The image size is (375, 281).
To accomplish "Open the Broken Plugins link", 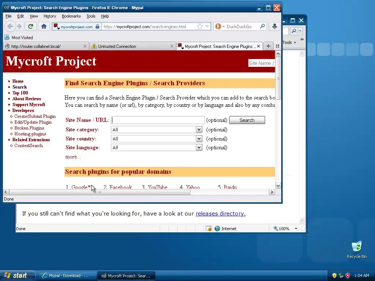I will pyautogui.click(x=29, y=128).
